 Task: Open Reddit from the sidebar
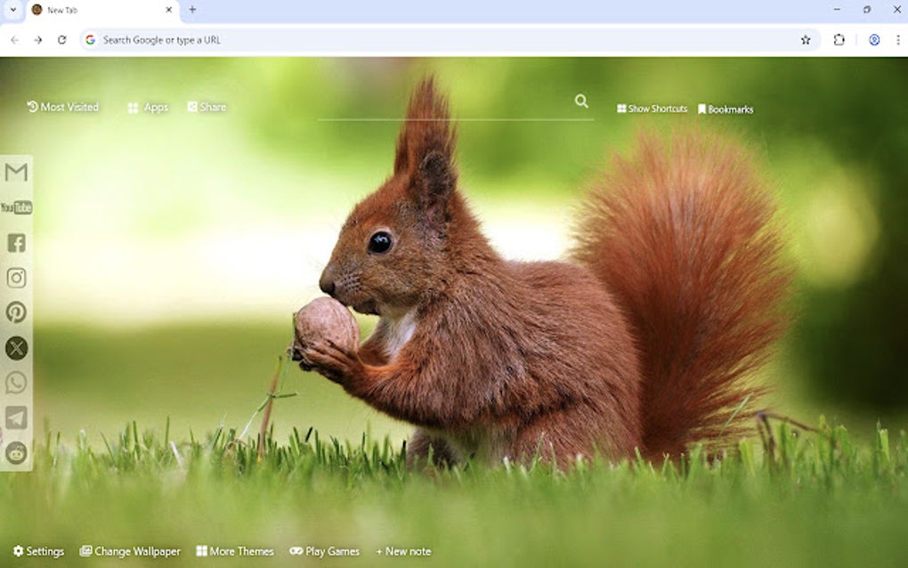(x=15, y=453)
